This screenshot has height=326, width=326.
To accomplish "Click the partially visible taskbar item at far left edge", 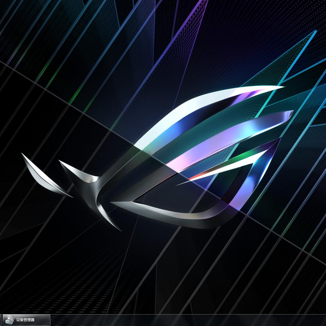I will (x=1, y=320).
